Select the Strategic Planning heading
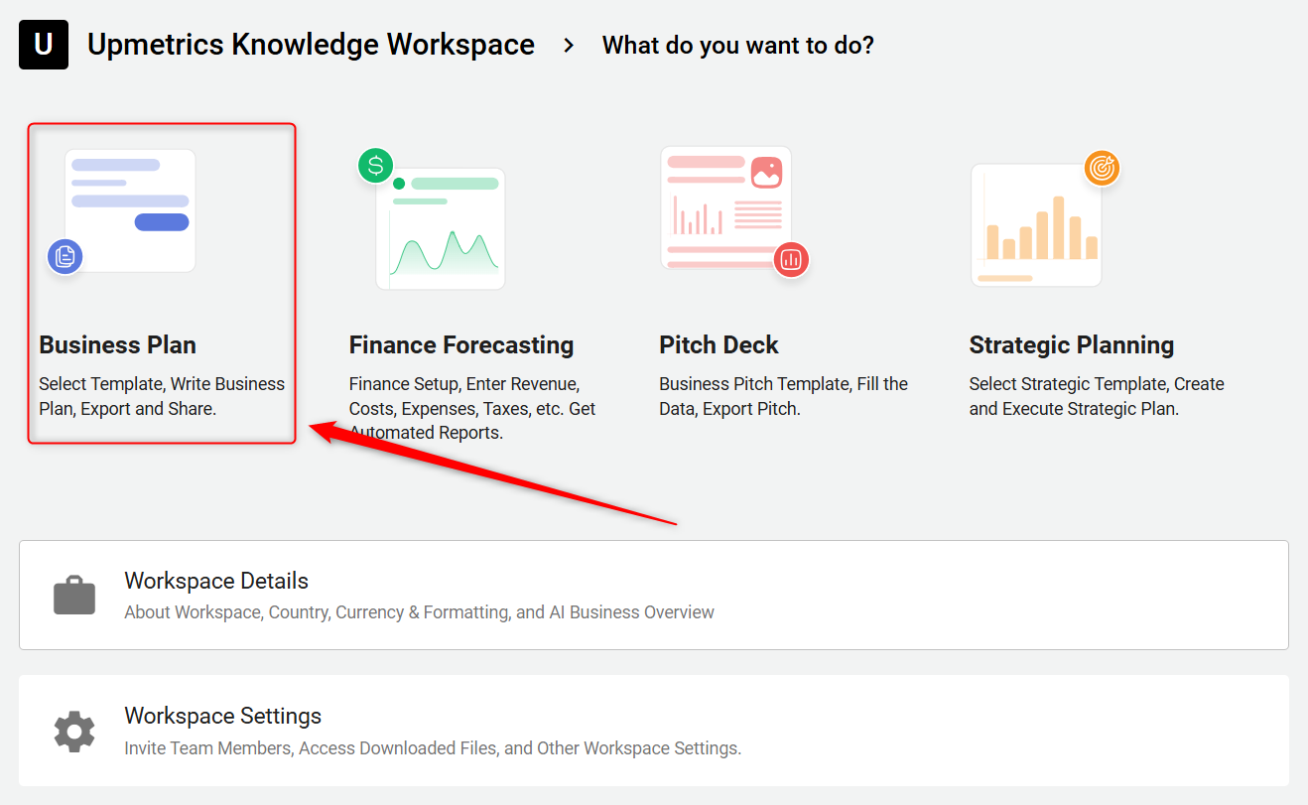 (x=1072, y=344)
